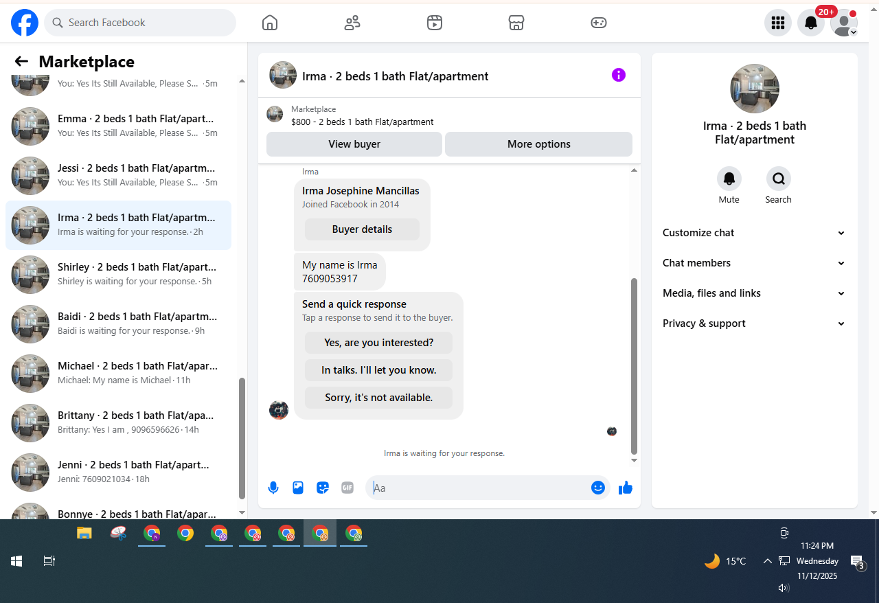This screenshot has width=879, height=603.
Task: Open the Facebook logo home link
Action: pos(25,23)
